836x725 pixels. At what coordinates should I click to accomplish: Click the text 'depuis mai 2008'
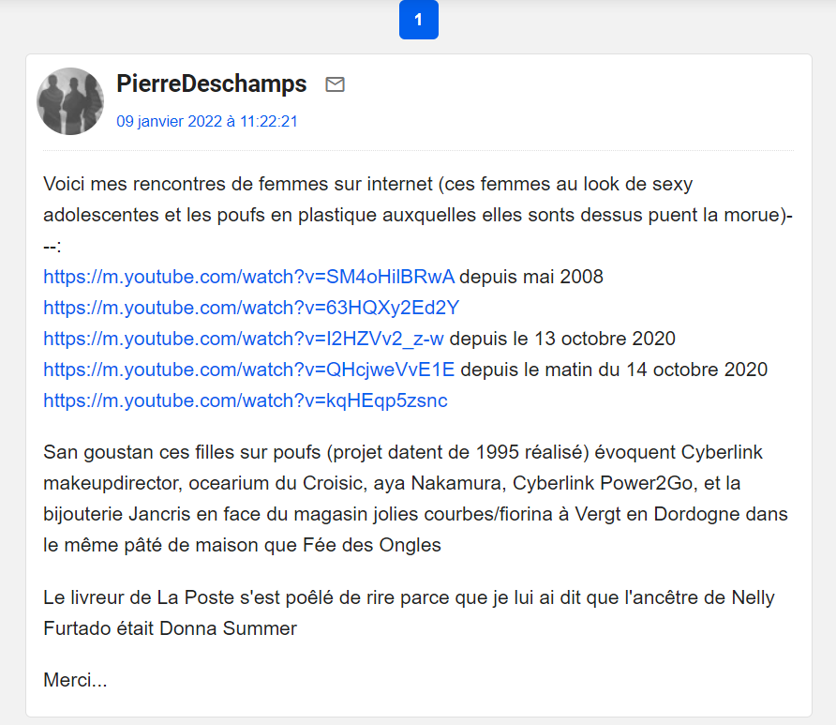tap(531, 277)
